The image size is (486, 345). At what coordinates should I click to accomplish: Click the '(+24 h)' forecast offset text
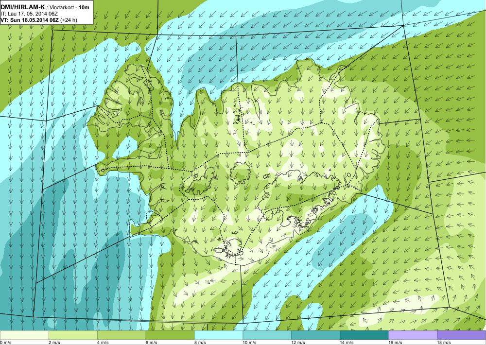click(69, 20)
